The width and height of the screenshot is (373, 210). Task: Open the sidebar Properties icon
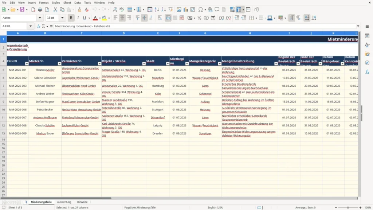367,36
